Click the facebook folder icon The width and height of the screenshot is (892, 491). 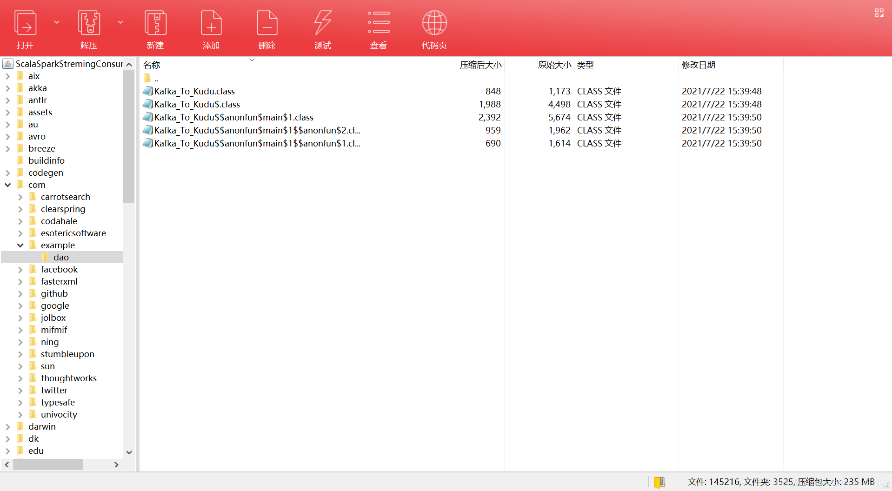pyautogui.click(x=33, y=269)
